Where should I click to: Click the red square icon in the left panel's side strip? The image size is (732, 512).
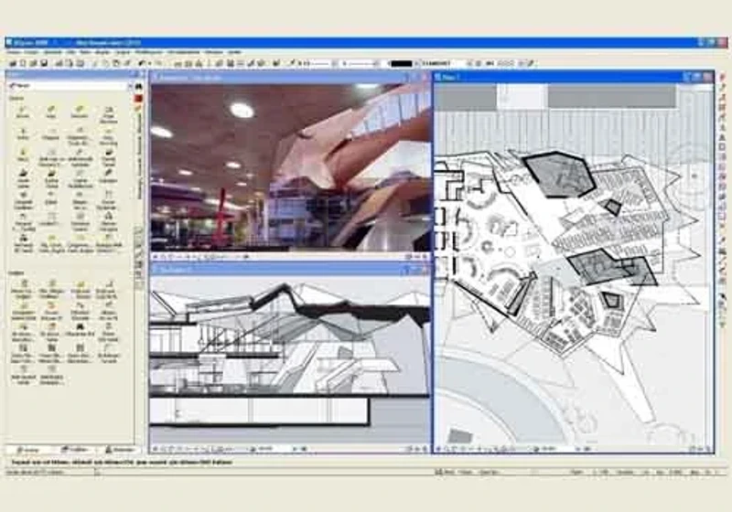click(138, 99)
